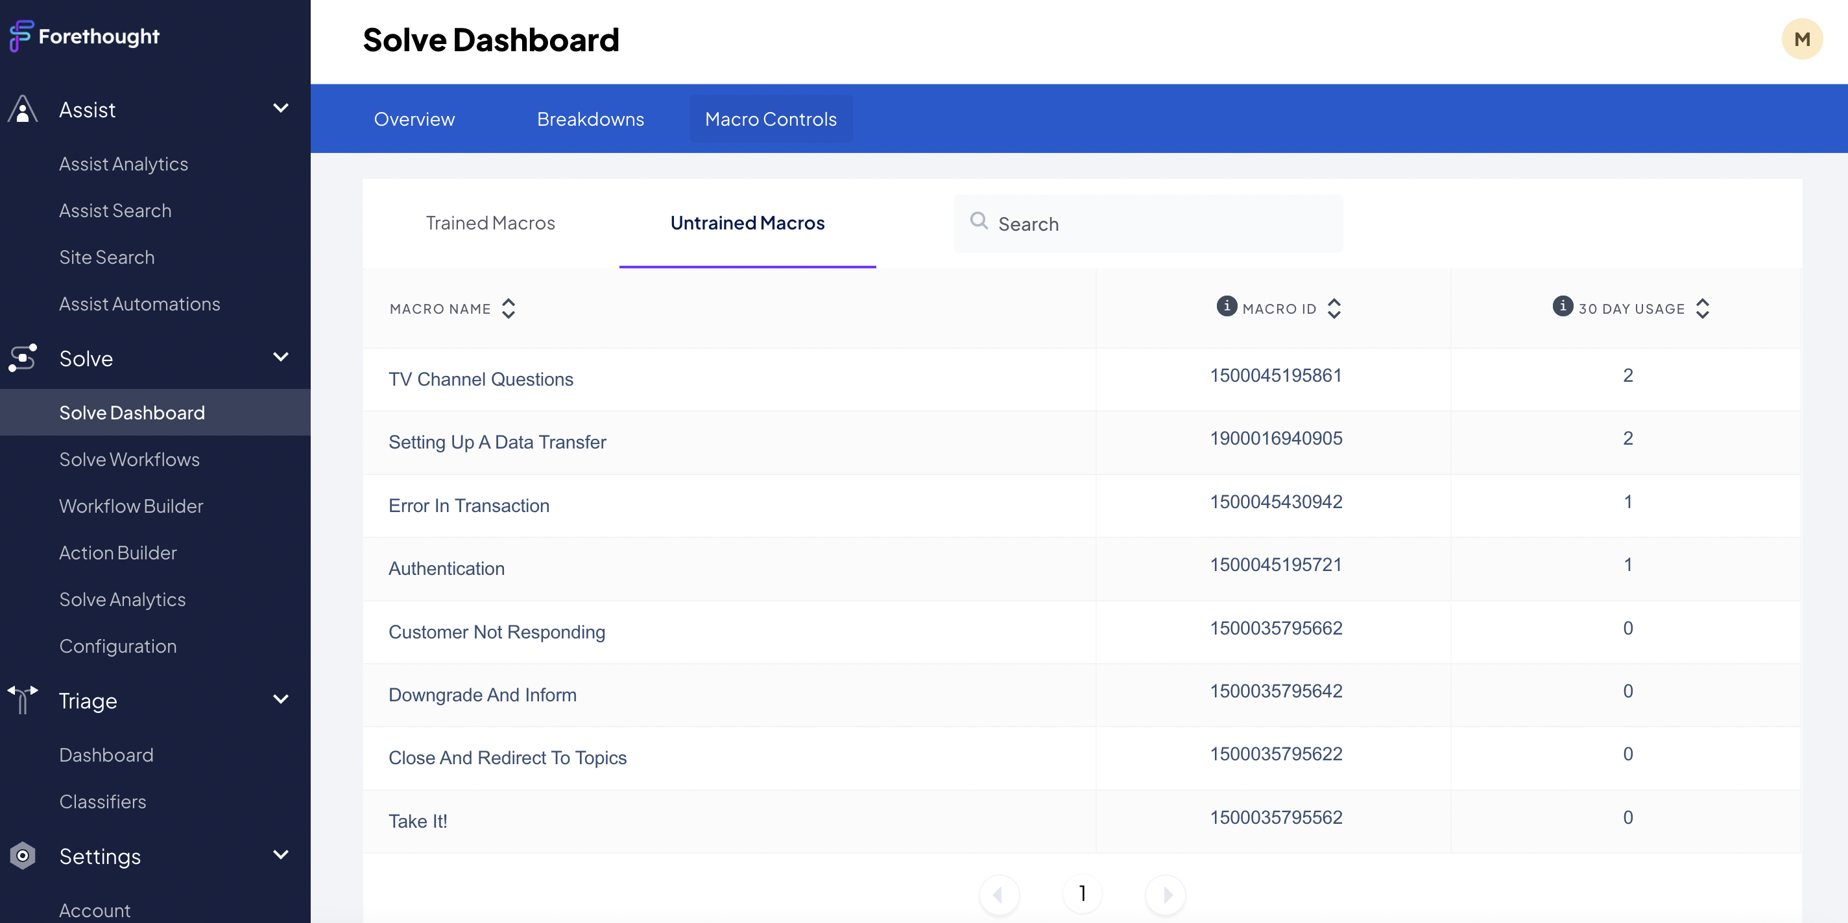This screenshot has height=923, width=1848.
Task: Click macro ID 1500045430942
Action: pyautogui.click(x=1275, y=501)
